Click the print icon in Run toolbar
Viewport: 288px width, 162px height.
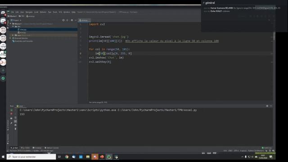point(15,125)
